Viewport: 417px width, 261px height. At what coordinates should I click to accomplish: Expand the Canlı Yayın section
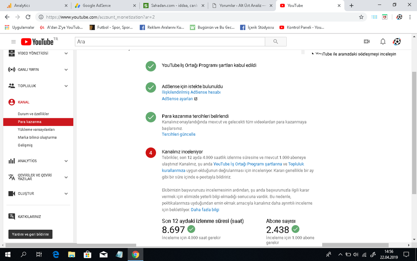66,70
